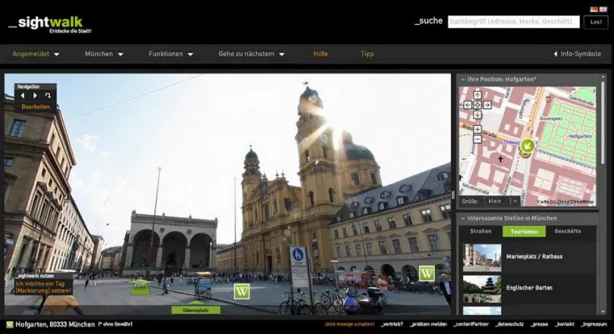
Task: Click the Suchbegriff search input field
Action: [x=513, y=23]
